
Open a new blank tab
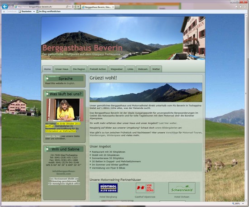click(x=117, y=7)
